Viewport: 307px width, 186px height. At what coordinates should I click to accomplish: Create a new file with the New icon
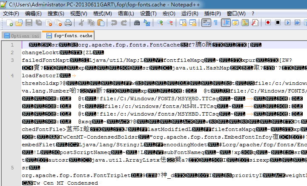9,23
